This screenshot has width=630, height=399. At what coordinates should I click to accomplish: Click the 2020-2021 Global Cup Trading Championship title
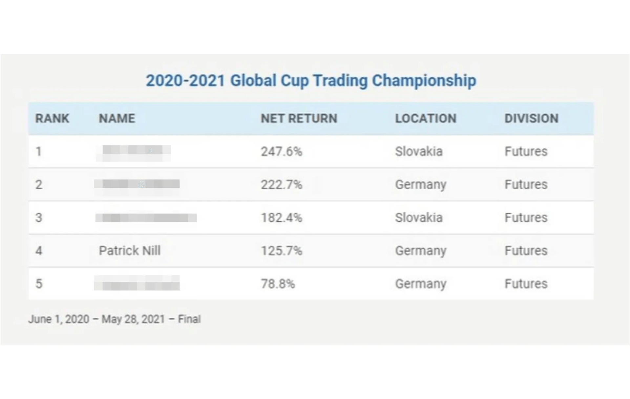311,81
